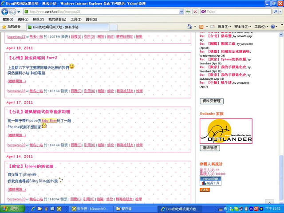Viewport: 284px width, 213px height.
Task: Click the Bluetooth icon in system tray
Action: click(246, 209)
